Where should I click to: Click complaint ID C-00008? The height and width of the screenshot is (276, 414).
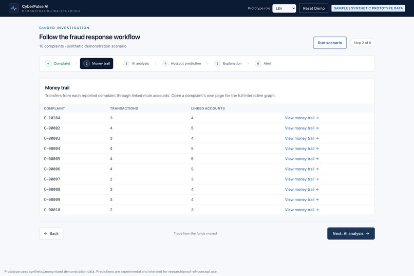coord(52,189)
